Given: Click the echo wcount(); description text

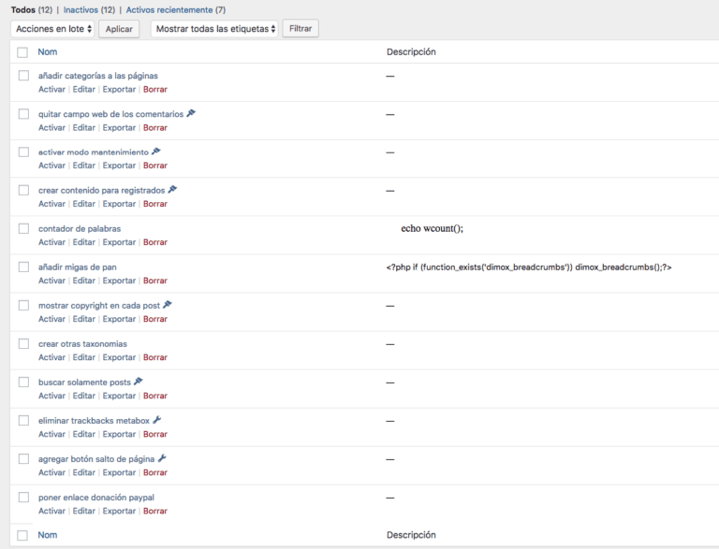Looking at the screenshot, I should pyautogui.click(x=432, y=228).
